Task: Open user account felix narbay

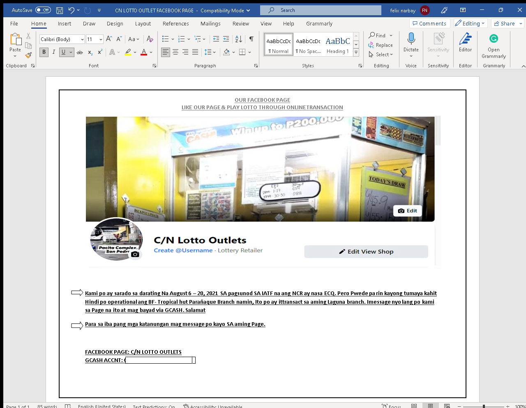Action: (x=410, y=10)
